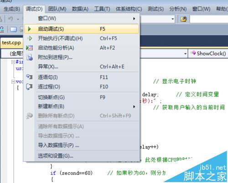Open the 测试(S) menu
228x183 pixels.
(155, 9)
